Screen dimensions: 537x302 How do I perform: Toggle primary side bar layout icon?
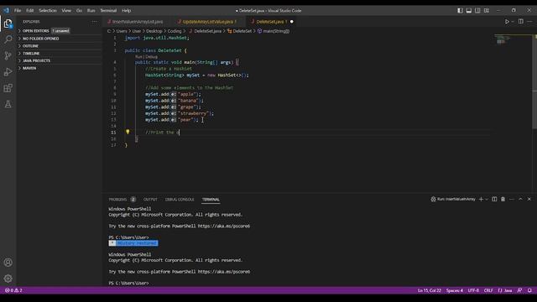(460, 11)
